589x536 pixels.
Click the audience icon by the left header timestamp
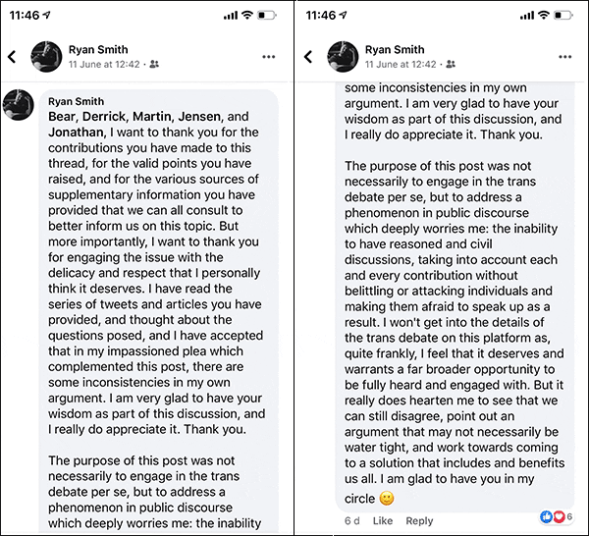pyautogui.click(x=153, y=64)
